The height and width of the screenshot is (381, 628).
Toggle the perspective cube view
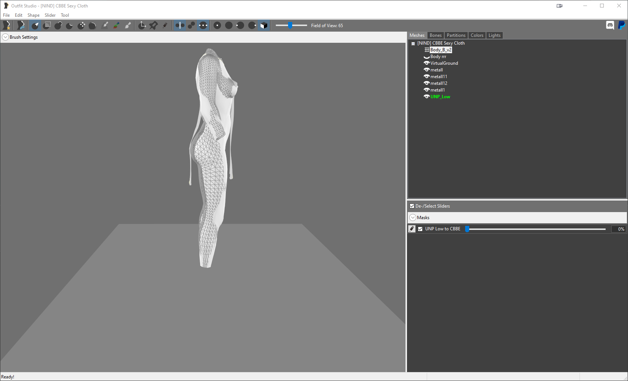pos(264,25)
